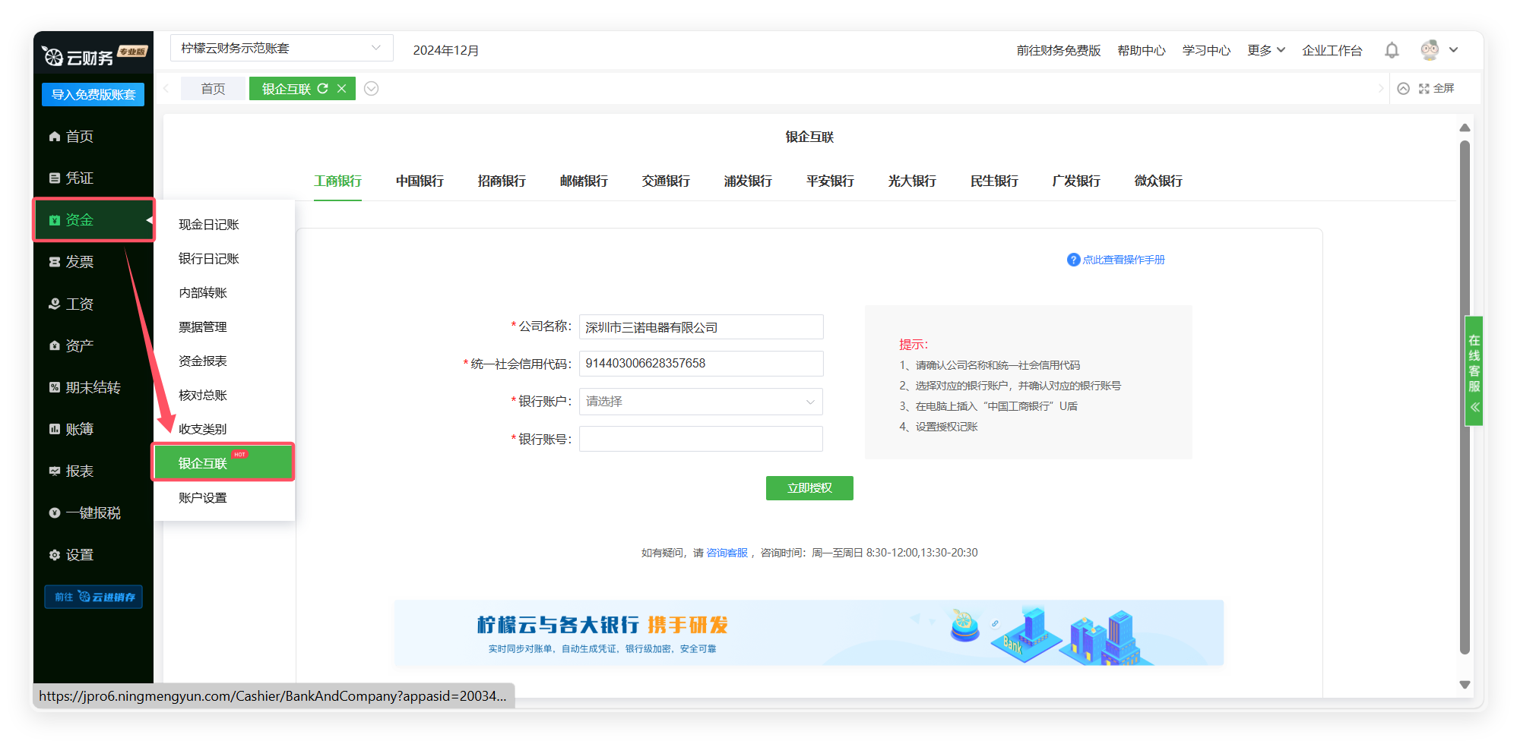Image resolution: width=1517 pixels, height=741 pixels.
Task: Expand the online customer service panel
Action: click(1474, 407)
